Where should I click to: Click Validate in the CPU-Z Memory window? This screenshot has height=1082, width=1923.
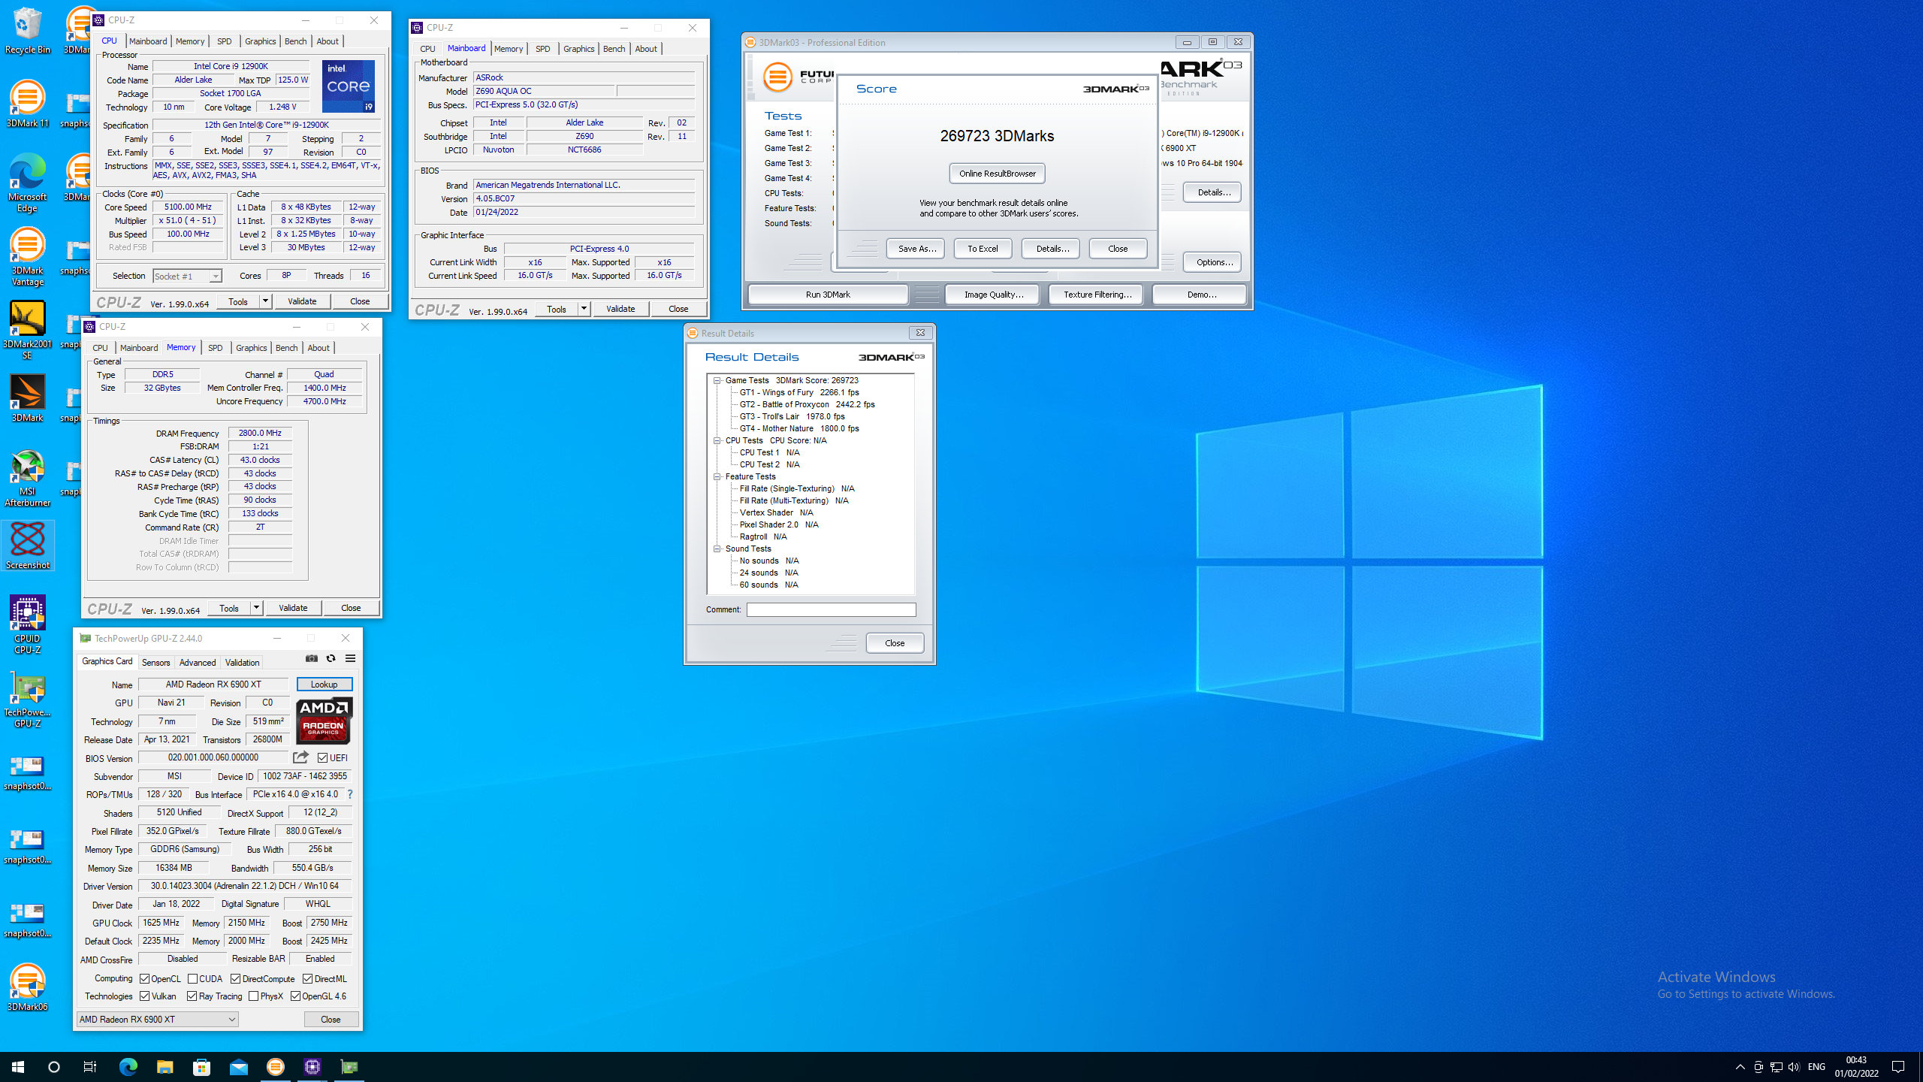[293, 608]
